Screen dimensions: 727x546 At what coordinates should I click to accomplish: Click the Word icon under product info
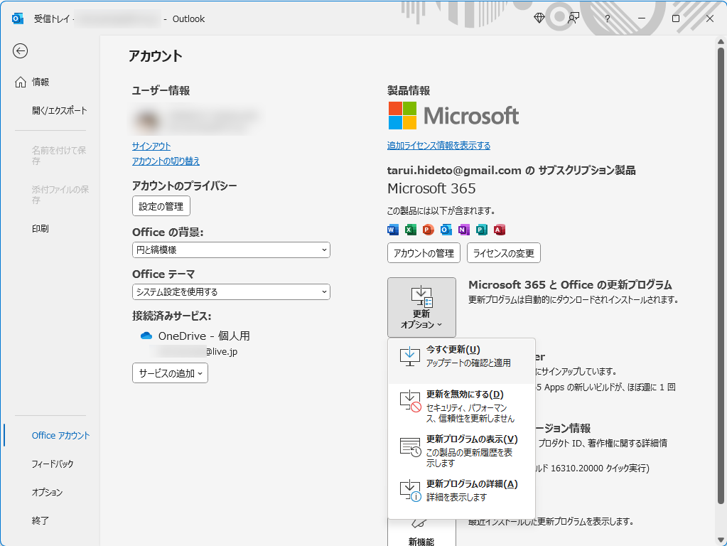pyautogui.click(x=393, y=230)
